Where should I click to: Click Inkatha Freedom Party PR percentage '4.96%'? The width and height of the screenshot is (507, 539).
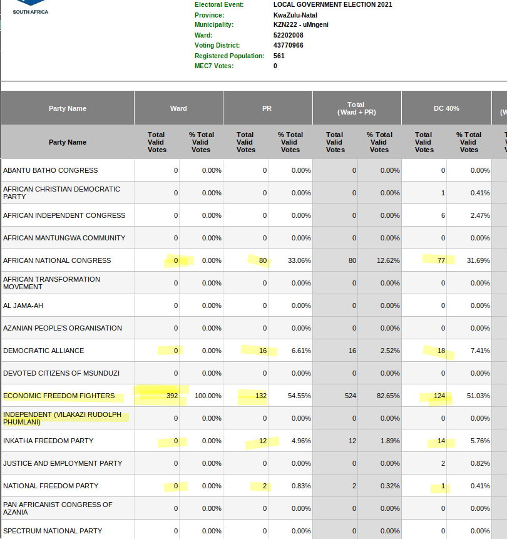click(301, 441)
